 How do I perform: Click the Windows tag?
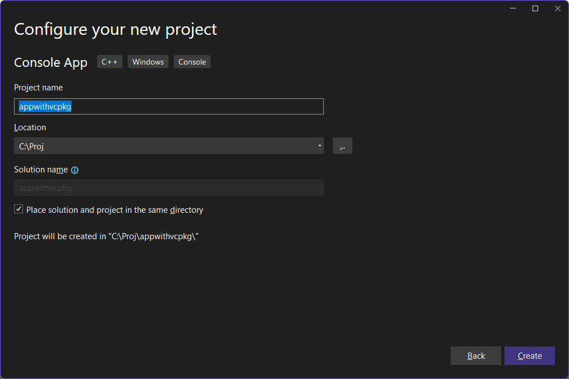click(x=148, y=62)
